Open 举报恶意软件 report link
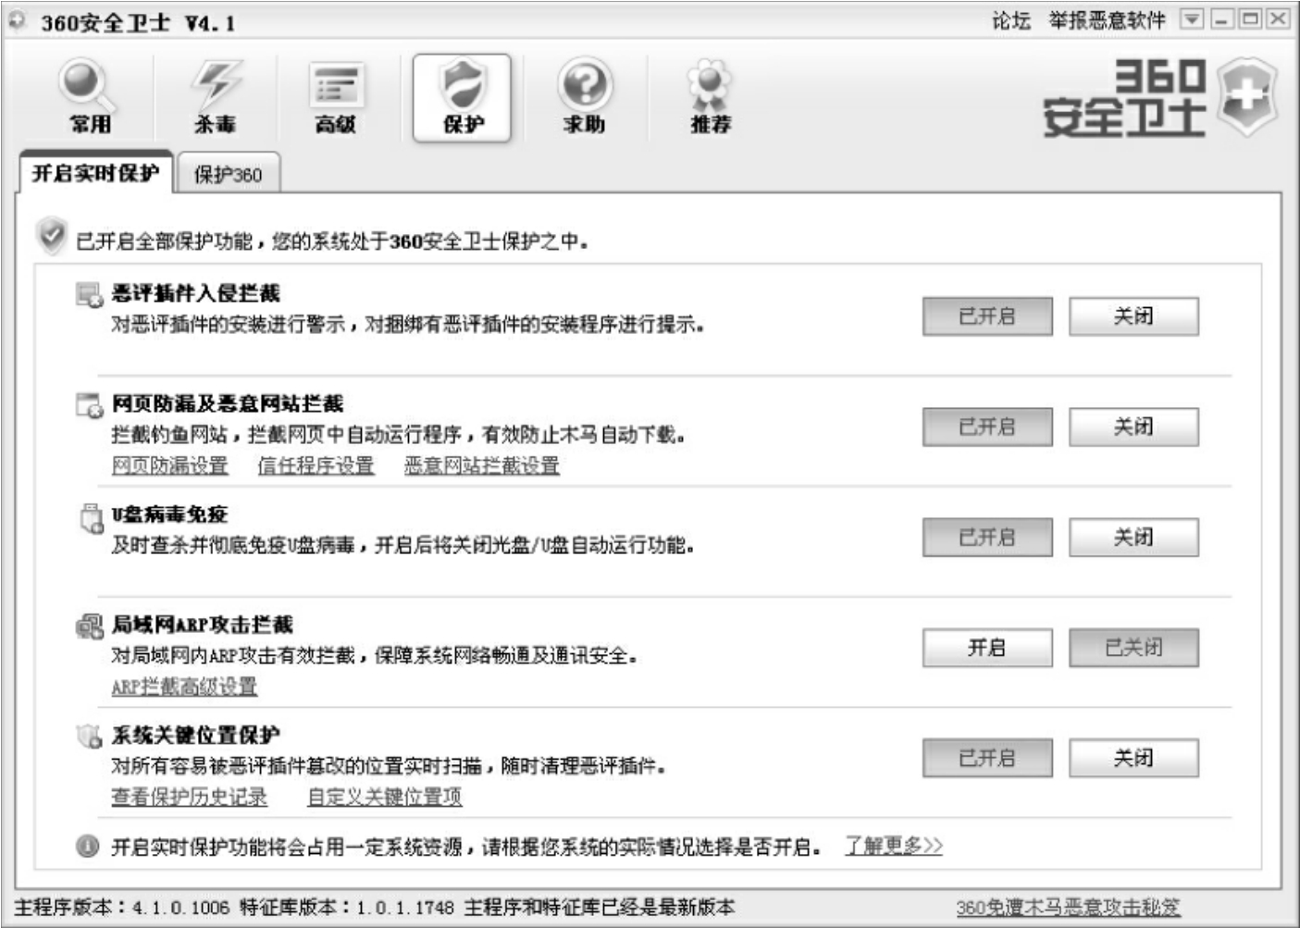Screen dimensions: 1300x928 1107,20
